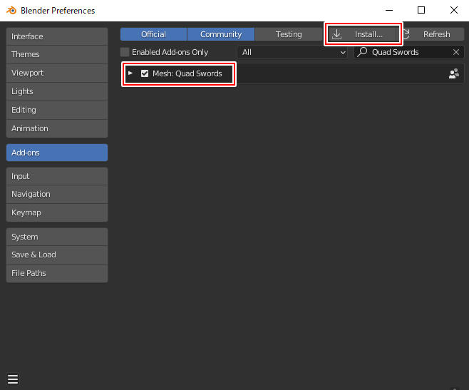
Task: Open the All category dropdown
Action: pos(292,52)
